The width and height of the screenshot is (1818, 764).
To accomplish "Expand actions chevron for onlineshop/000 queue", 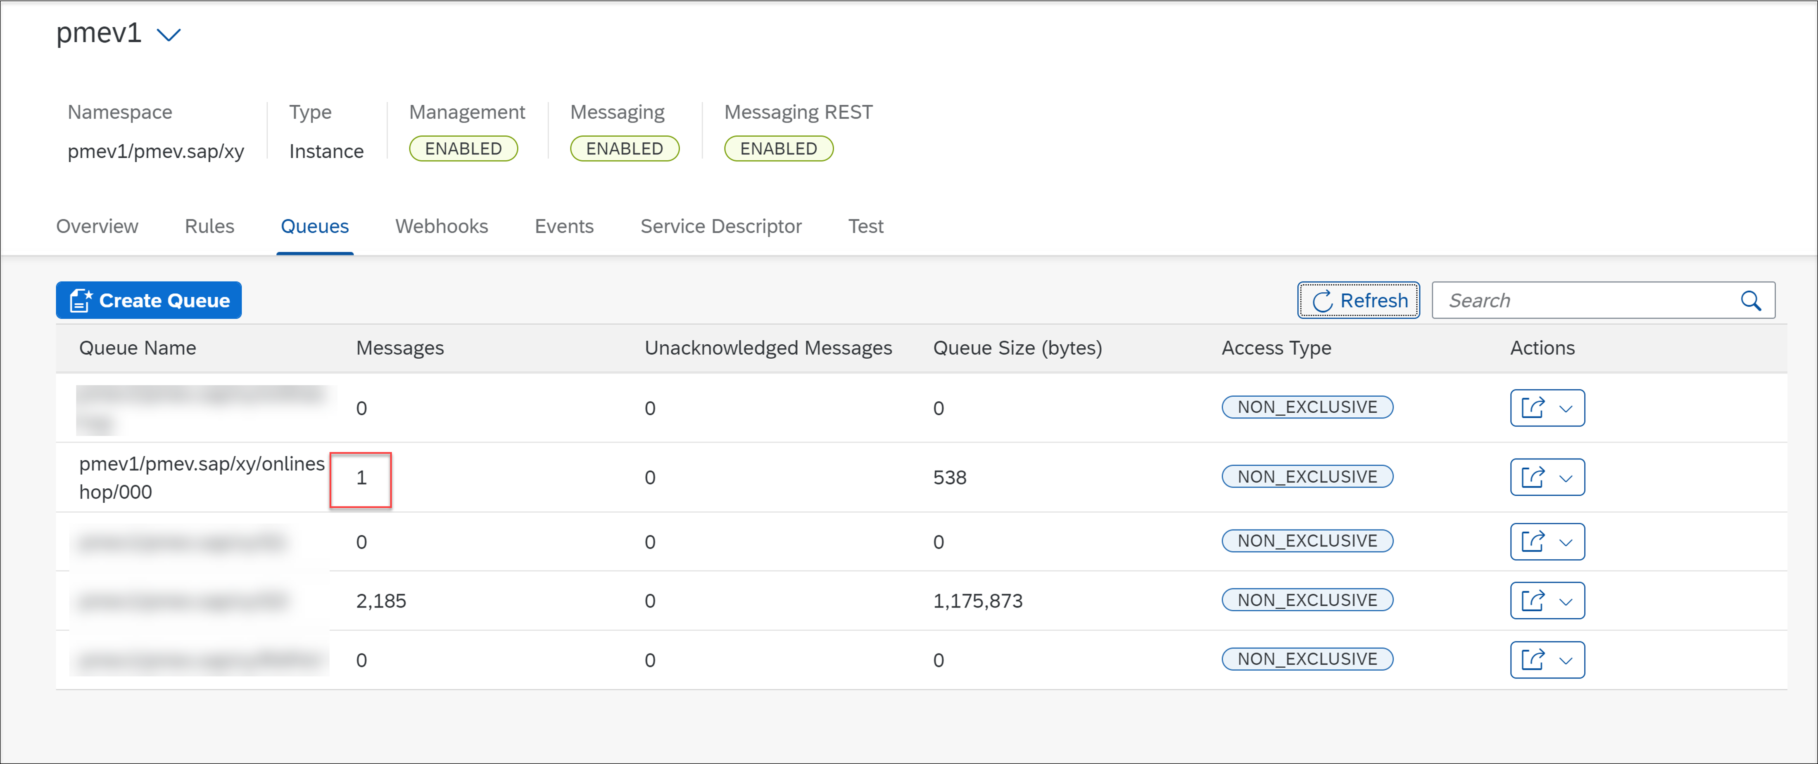I will coord(1566,478).
